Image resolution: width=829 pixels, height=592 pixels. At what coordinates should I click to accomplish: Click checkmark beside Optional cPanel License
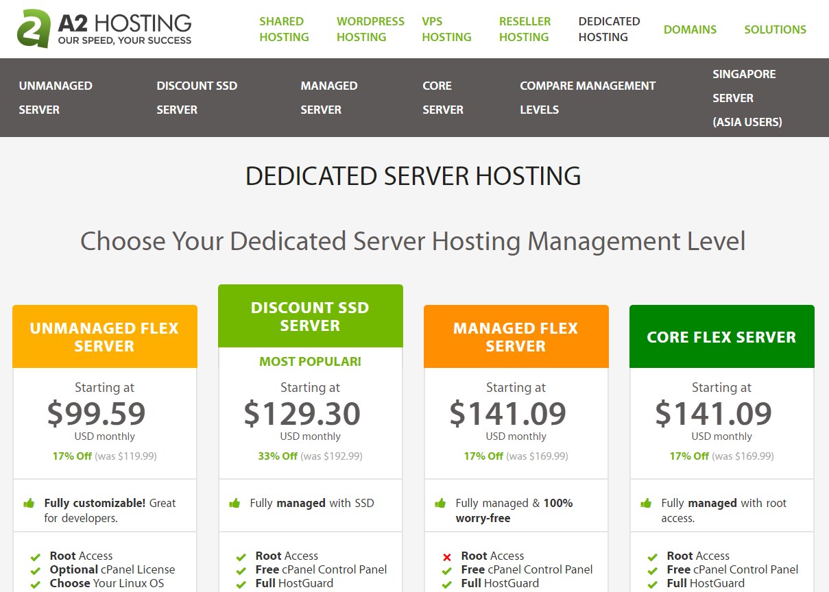coord(36,571)
